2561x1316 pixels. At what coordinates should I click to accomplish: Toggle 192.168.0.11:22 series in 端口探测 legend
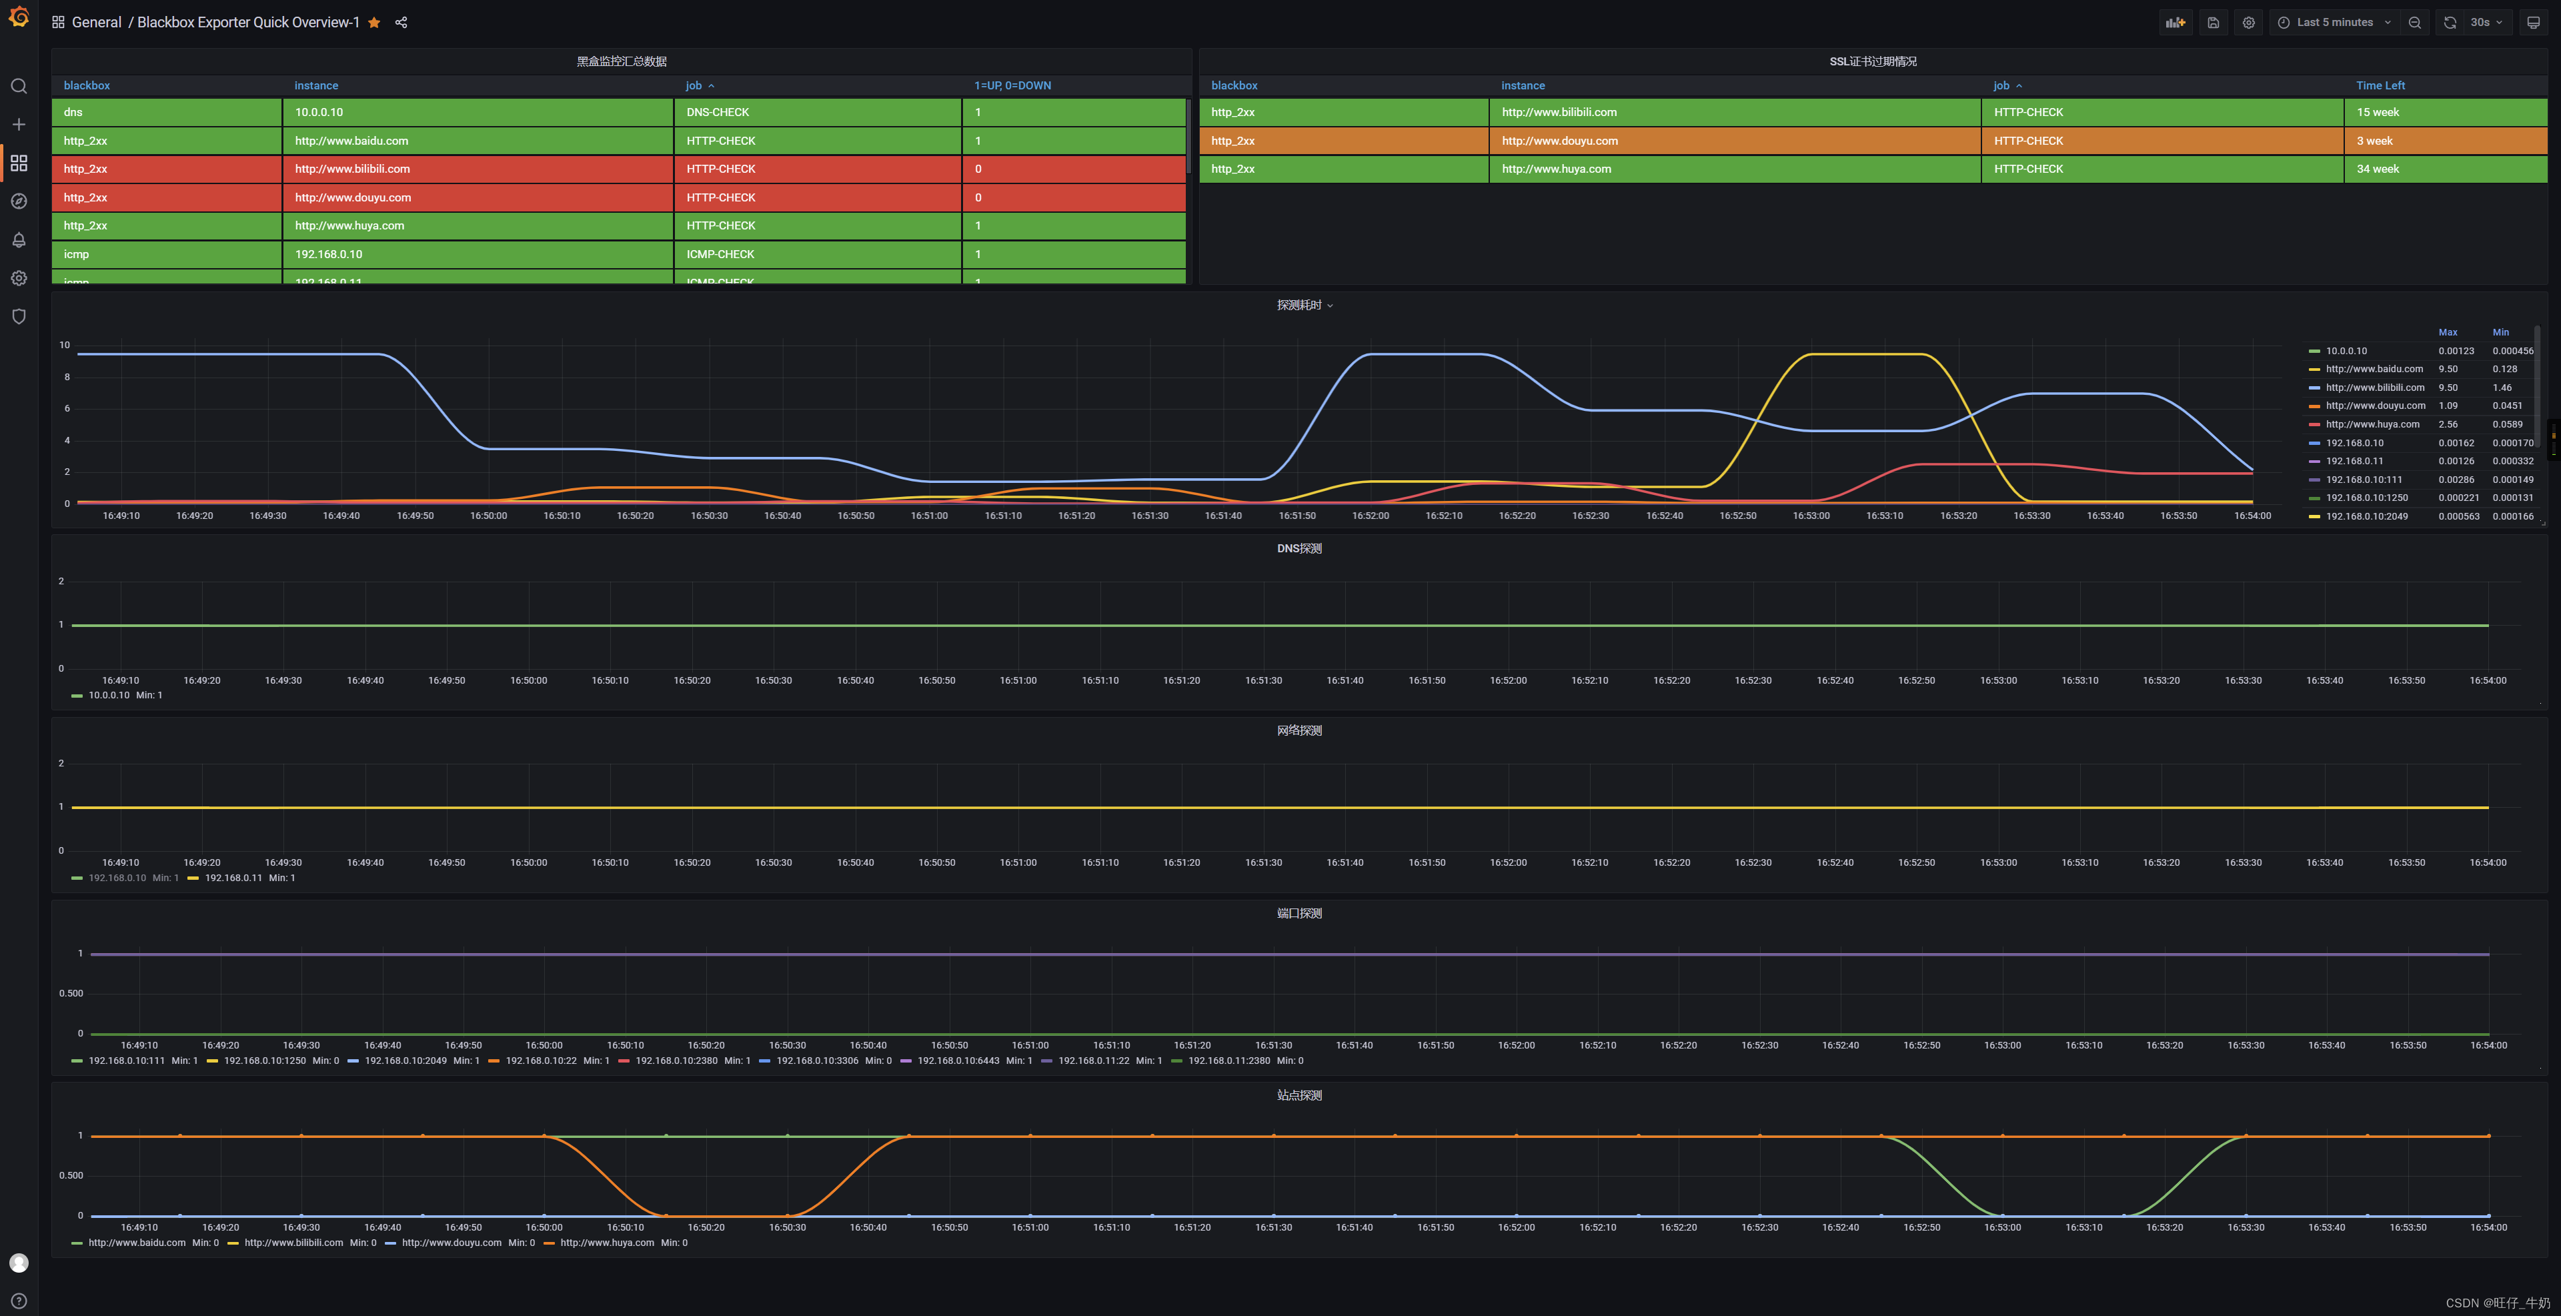tap(1094, 1061)
